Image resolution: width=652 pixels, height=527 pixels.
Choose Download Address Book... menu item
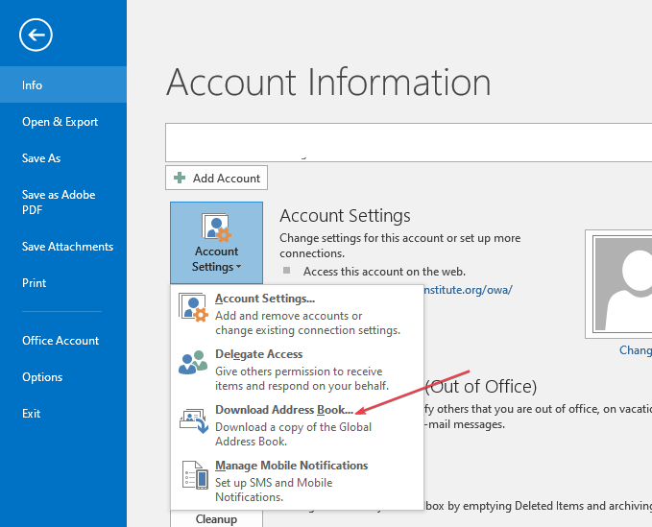pyautogui.click(x=283, y=411)
